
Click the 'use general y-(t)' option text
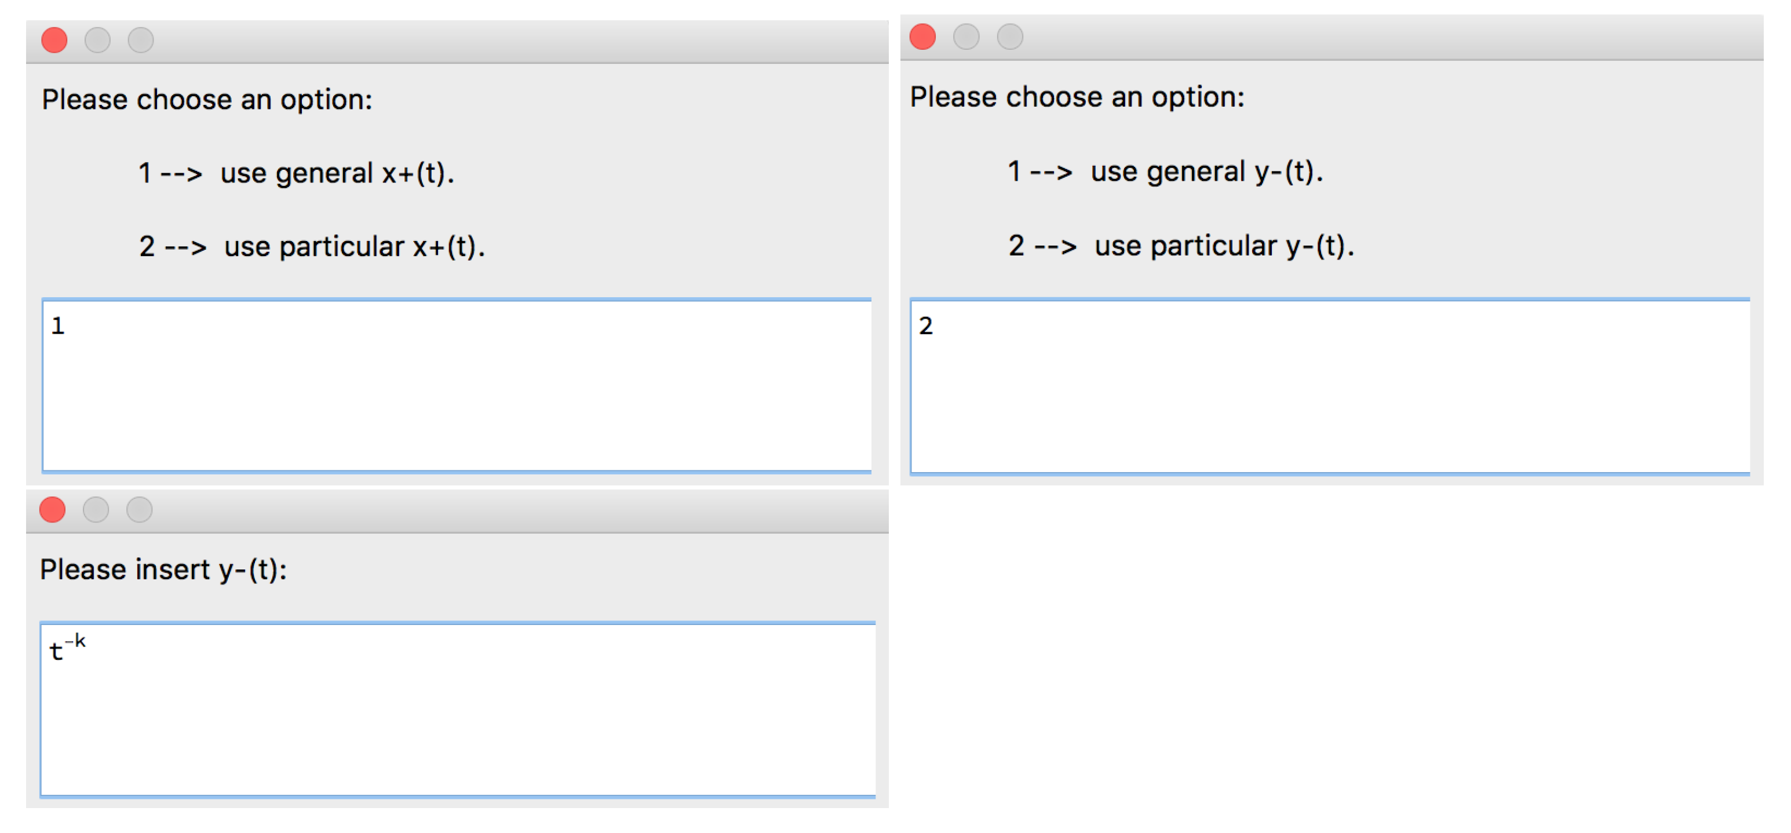pos(1206,171)
